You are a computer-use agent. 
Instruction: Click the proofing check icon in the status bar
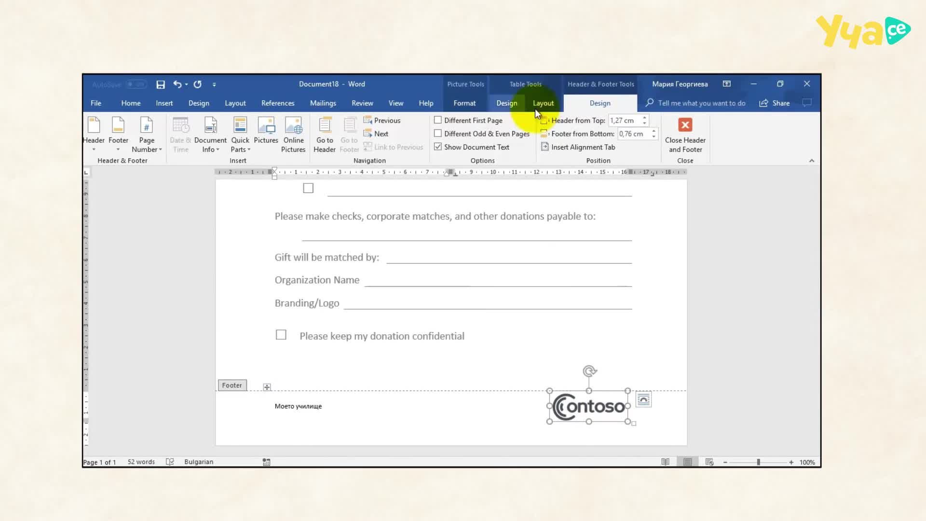click(170, 462)
